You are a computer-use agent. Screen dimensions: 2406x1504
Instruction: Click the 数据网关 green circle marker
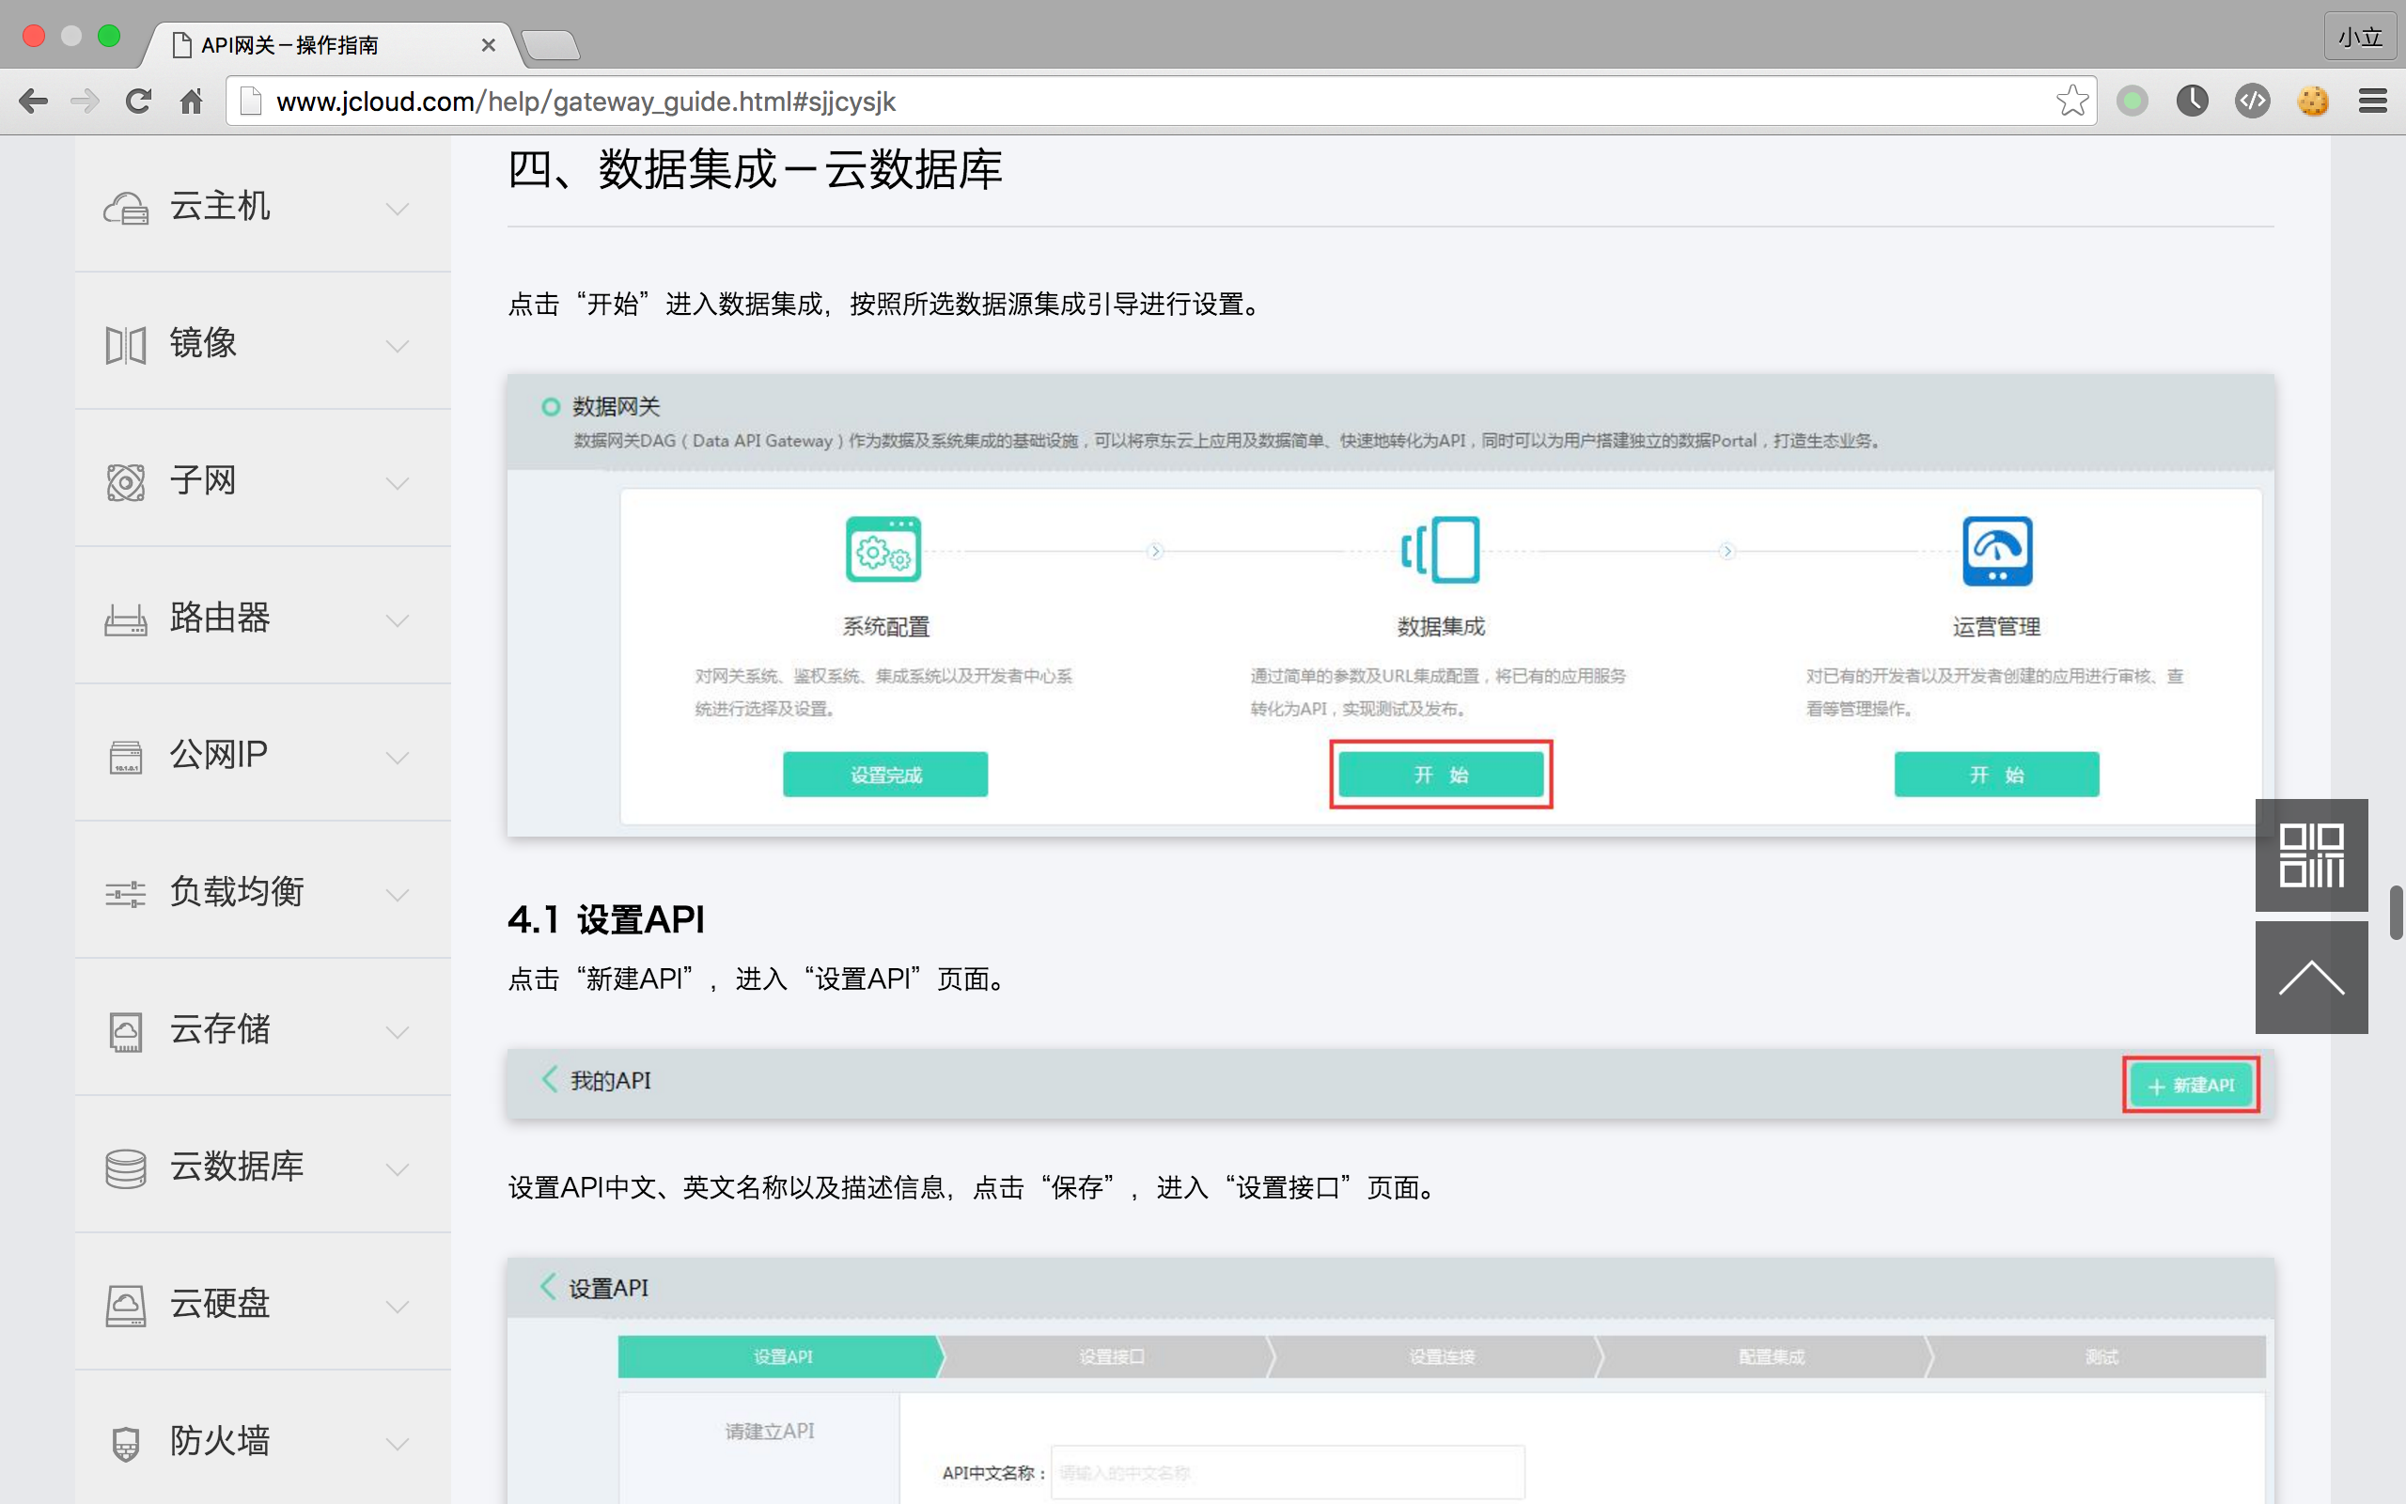point(550,406)
